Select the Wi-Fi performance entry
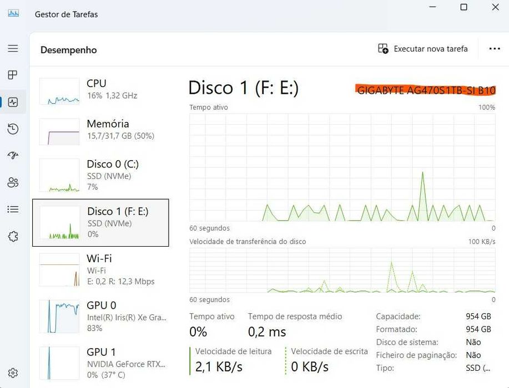 [x=100, y=270]
